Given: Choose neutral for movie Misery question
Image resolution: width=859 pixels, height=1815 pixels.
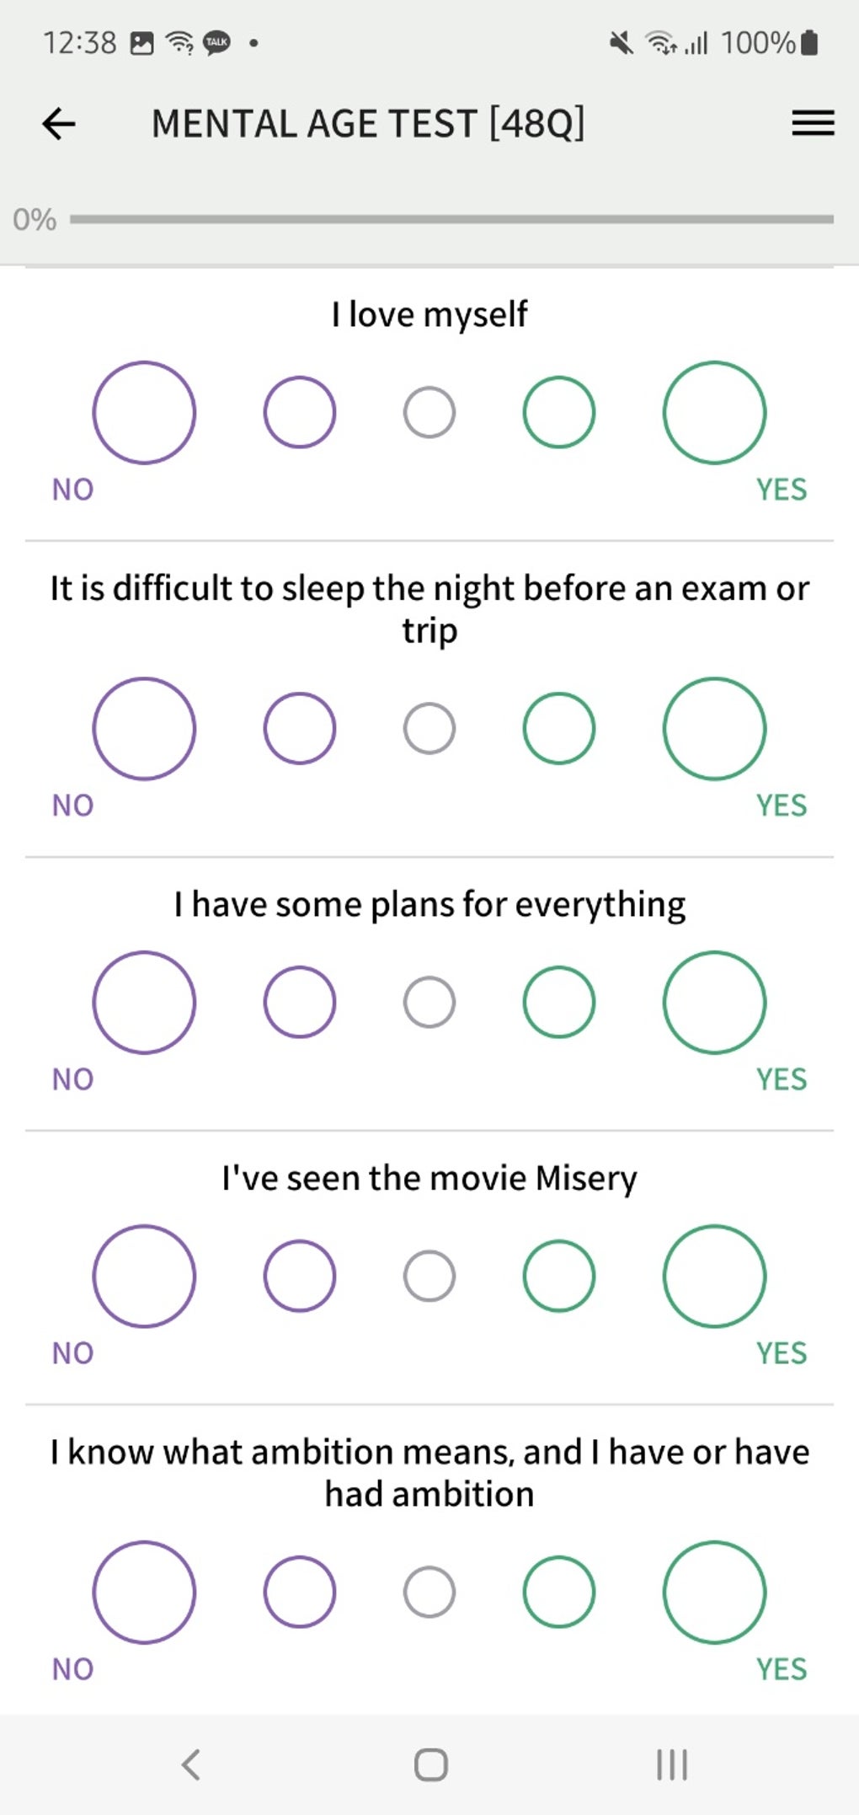Looking at the screenshot, I should click(x=429, y=1277).
